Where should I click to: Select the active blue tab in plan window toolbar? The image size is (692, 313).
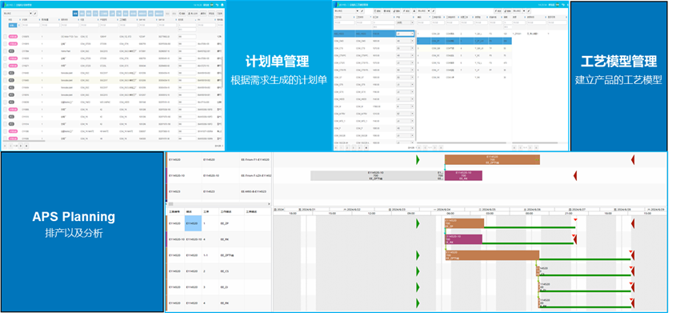coord(75,14)
